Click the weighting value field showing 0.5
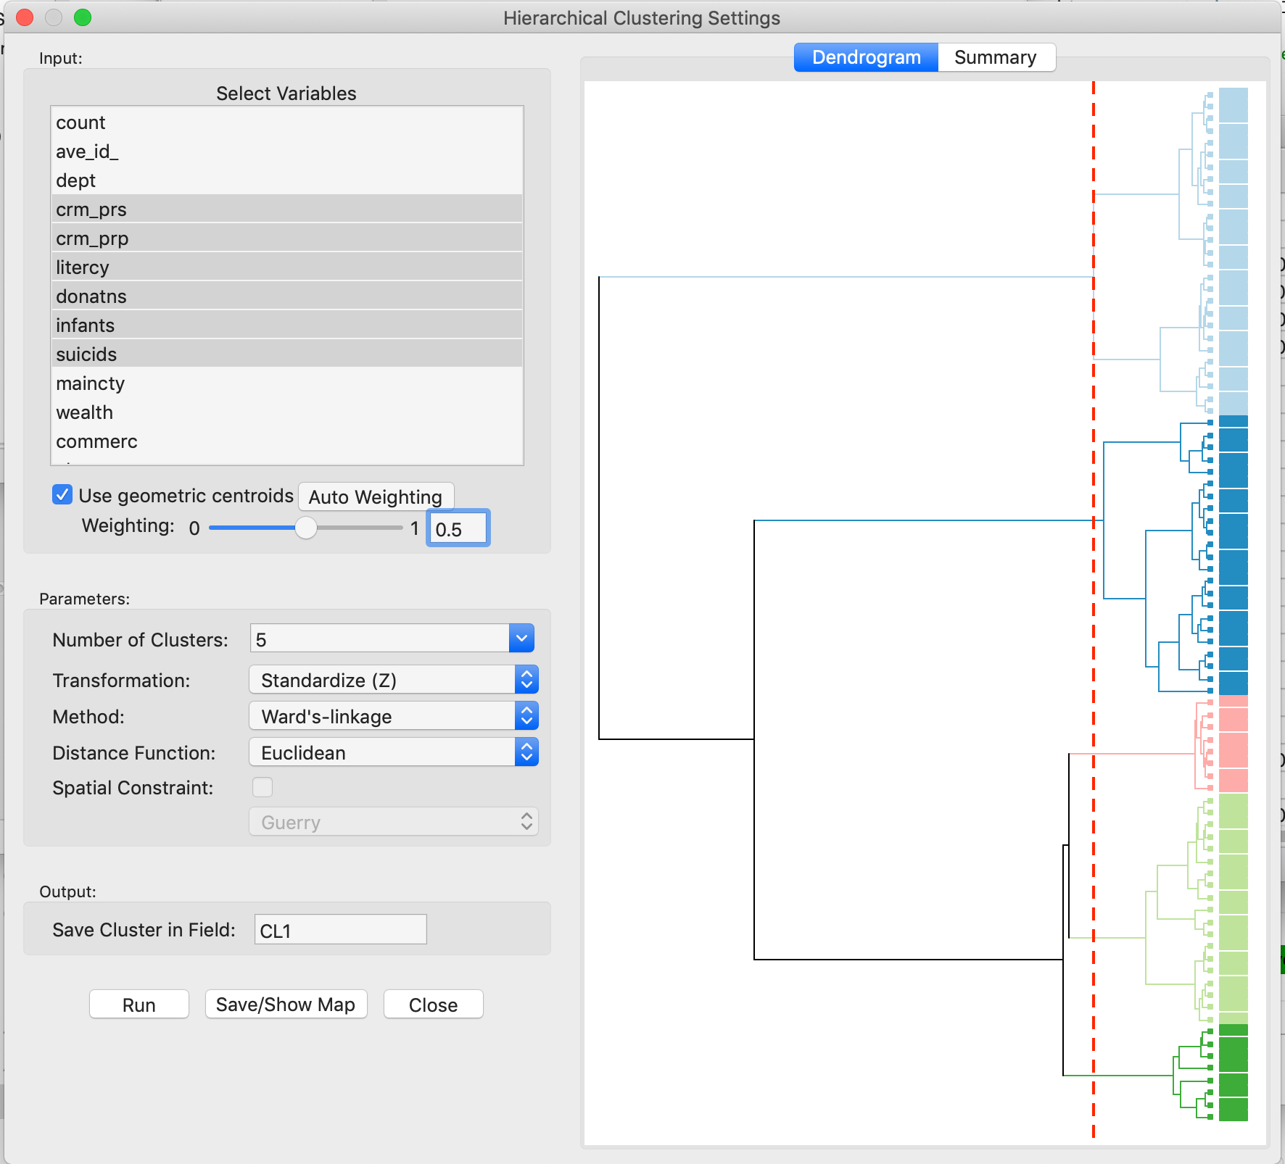The height and width of the screenshot is (1164, 1285). tap(458, 528)
